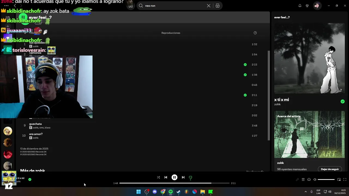This screenshot has height=196, width=349.
Task: Switch to Spotify taskbar icon
Action: coord(171,192)
